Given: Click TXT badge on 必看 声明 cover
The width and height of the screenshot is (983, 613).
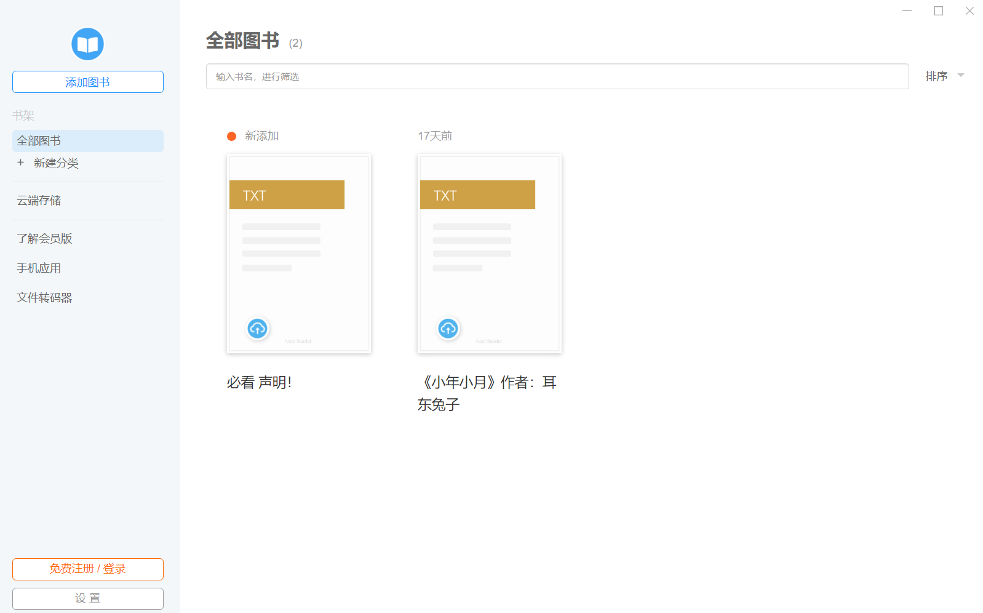Looking at the screenshot, I should click(287, 195).
